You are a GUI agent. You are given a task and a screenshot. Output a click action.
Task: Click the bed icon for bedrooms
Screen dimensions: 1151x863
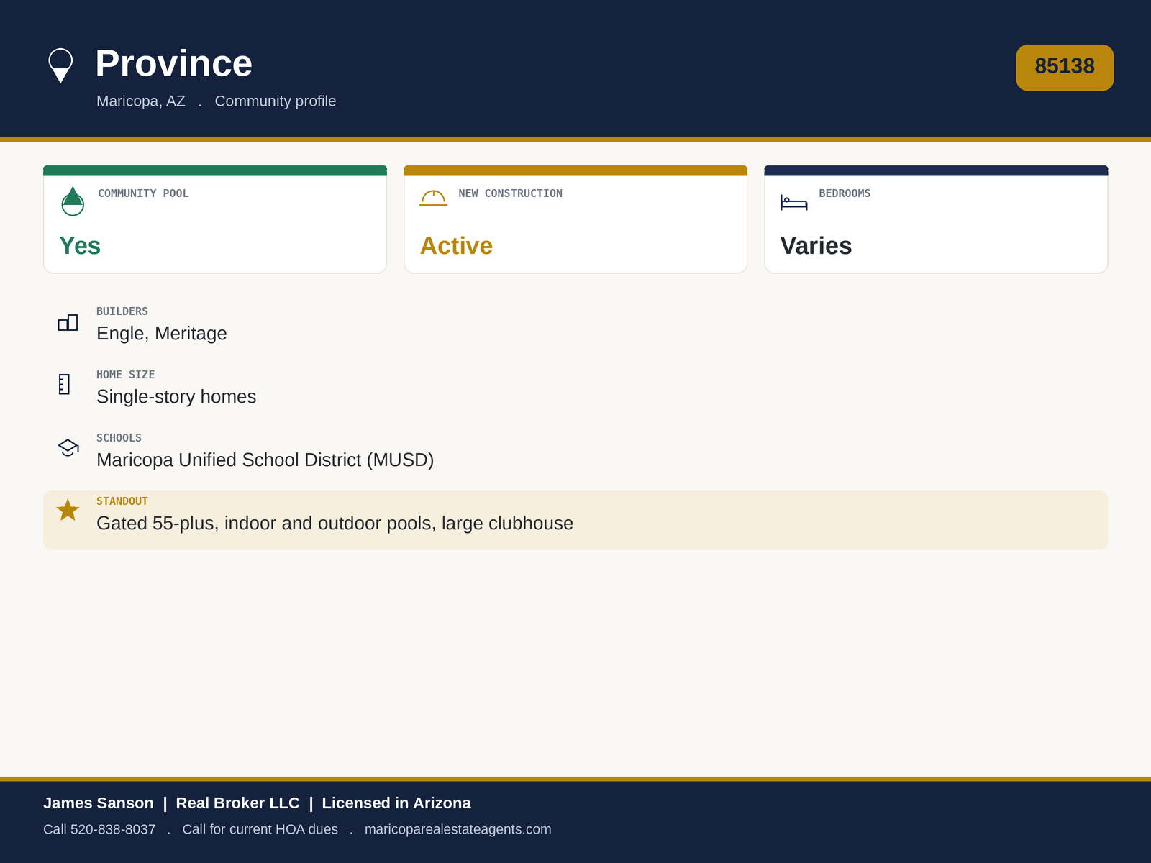coord(794,202)
